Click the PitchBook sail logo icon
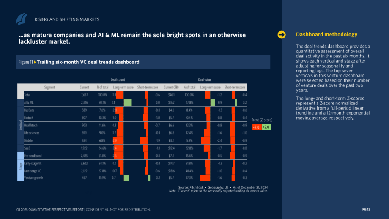389x219 pixels. tap(22, 19)
